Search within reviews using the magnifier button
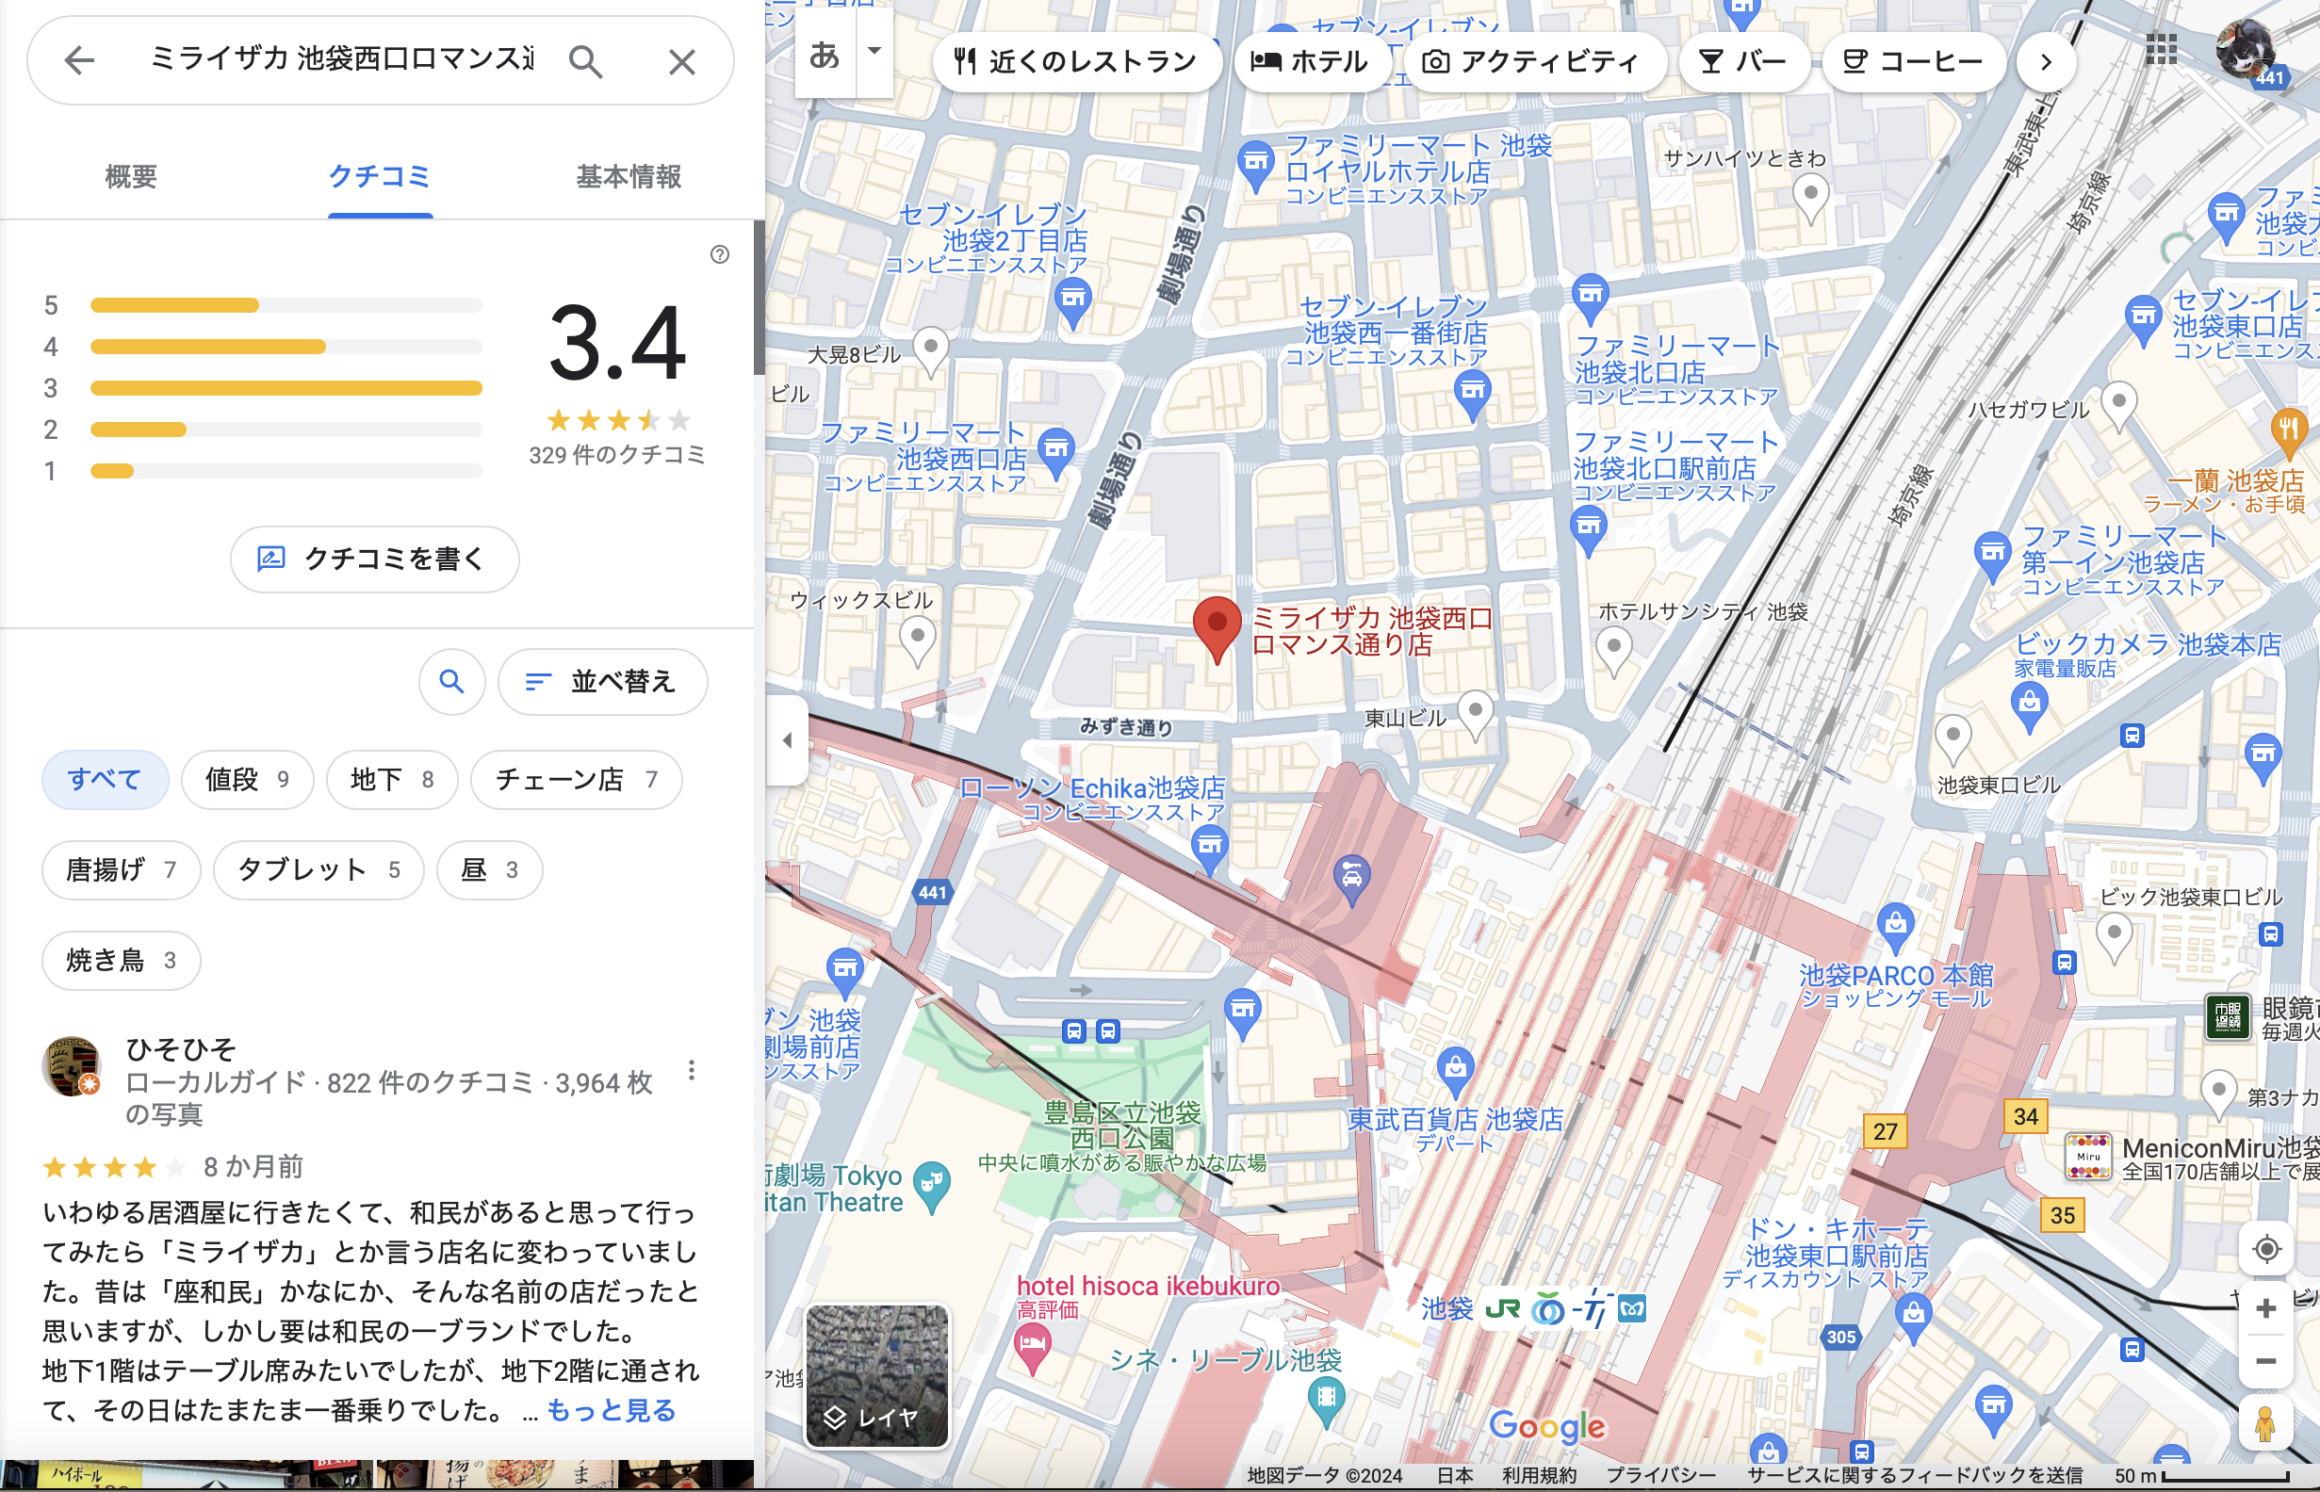Image resolution: width=2320 pixels, height=1492 pixels. 451,681
